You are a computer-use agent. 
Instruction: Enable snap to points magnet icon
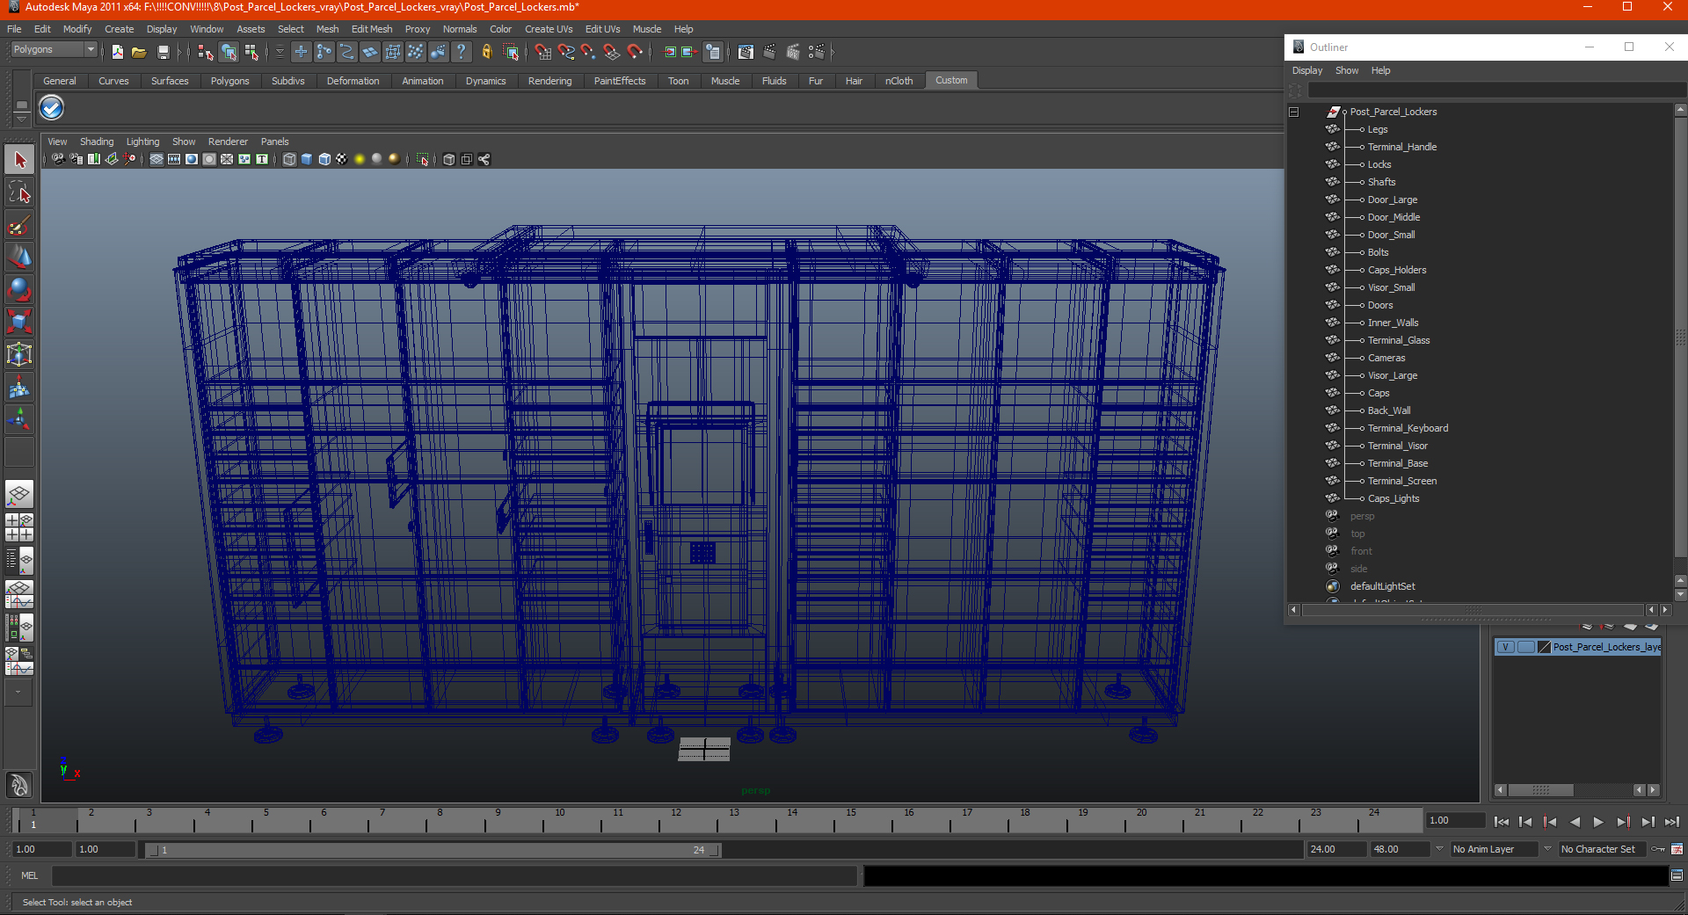coord(589,52)
